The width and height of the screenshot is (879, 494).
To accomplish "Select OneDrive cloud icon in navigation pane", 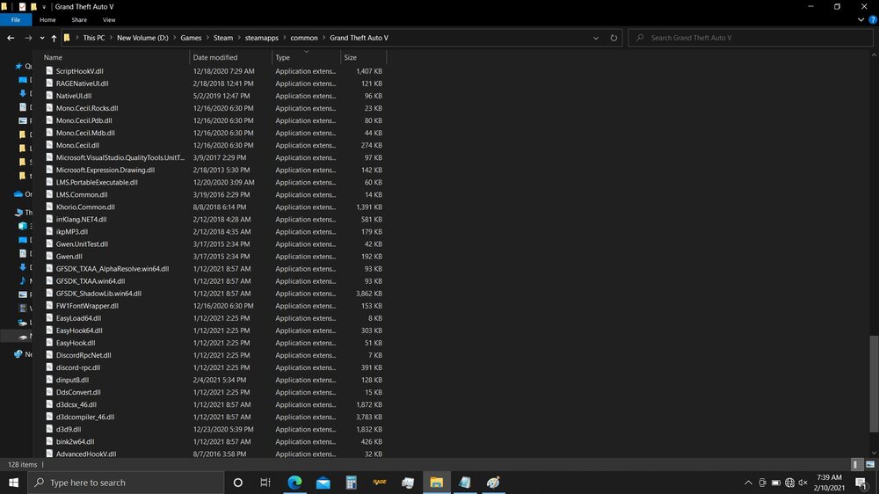I will point(18,194).
